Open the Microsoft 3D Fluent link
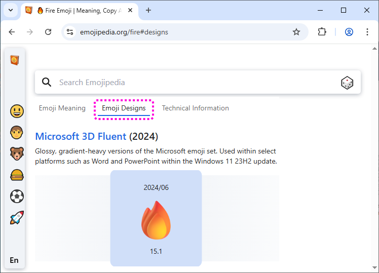 [81, 137]
